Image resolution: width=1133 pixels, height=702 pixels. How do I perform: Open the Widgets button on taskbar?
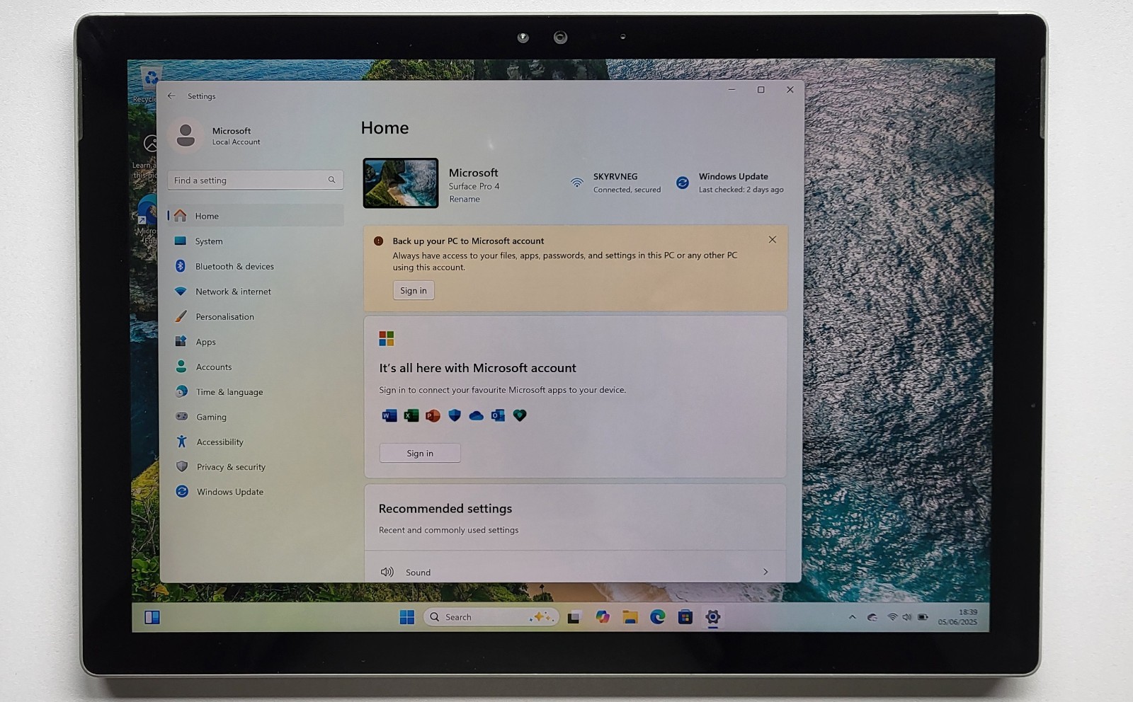pos(152,617)
